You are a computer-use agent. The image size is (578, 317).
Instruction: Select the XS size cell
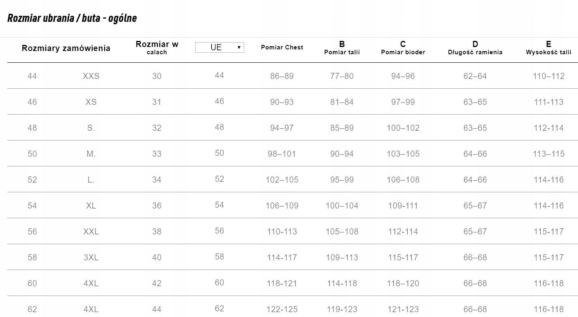tap(91, 102)
